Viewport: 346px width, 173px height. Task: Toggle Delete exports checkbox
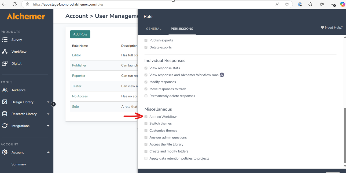146,47
